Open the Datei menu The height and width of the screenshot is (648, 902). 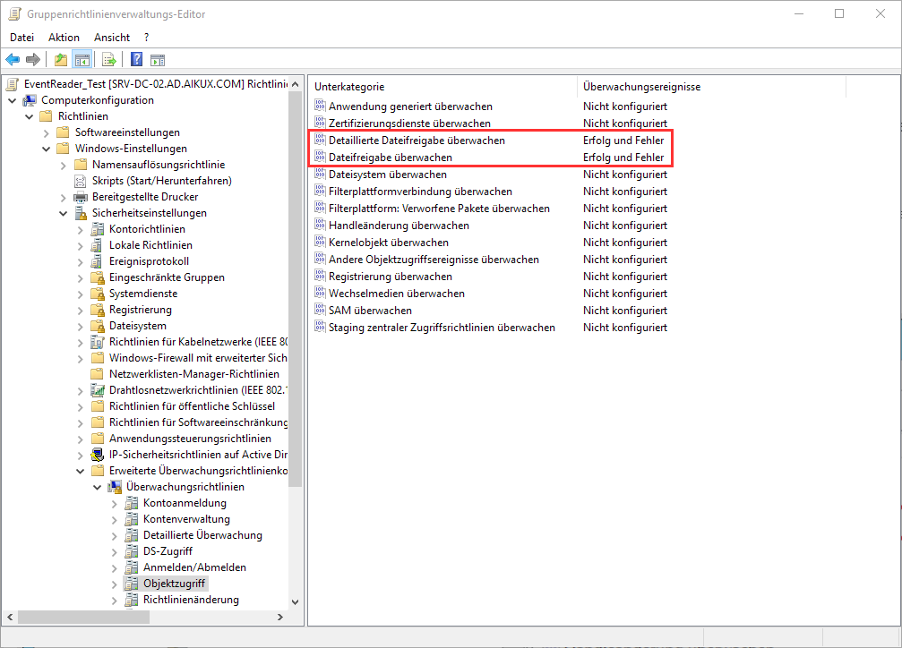(21, 38)
